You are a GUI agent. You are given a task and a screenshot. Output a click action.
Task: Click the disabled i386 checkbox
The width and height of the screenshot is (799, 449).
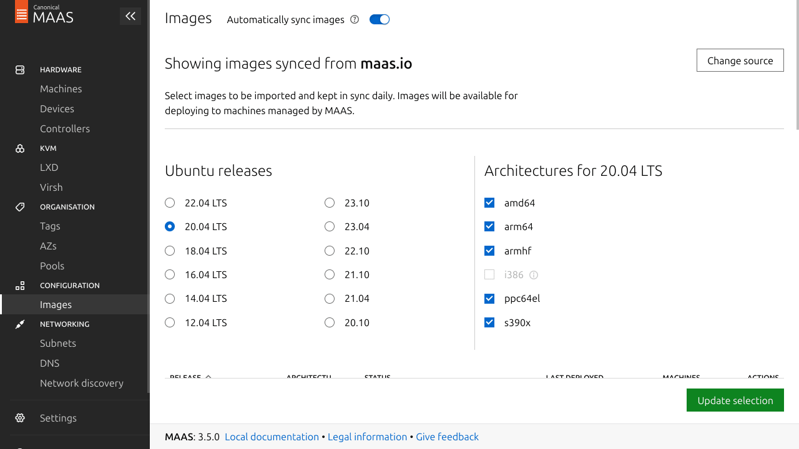point(489,274)
